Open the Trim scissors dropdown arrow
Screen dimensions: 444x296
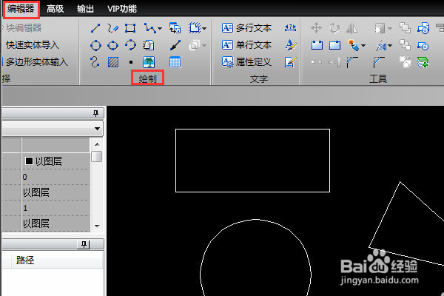pos(390,45)
